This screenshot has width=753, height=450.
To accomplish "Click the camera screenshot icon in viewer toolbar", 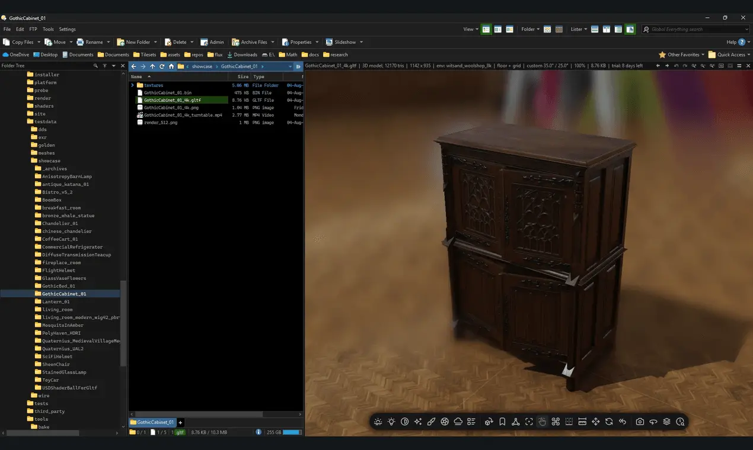I will point(640,422).
